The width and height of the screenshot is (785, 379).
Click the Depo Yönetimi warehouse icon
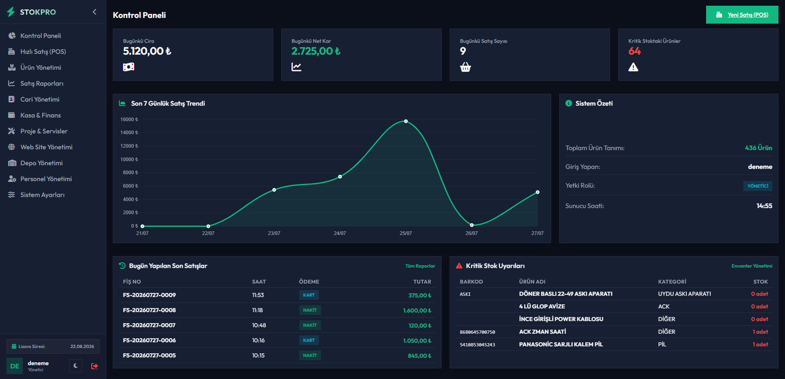tap(12, 163)
